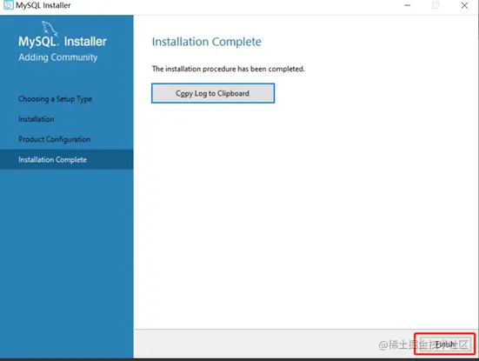Image resolution: width=479 pixels, height=361 pixels.
Task: Select the Installation Complete sidebar step
Action: point(67,159)
